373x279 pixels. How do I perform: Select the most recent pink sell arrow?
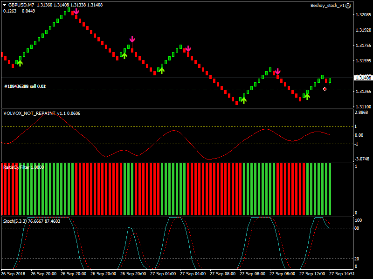[277, 72]
